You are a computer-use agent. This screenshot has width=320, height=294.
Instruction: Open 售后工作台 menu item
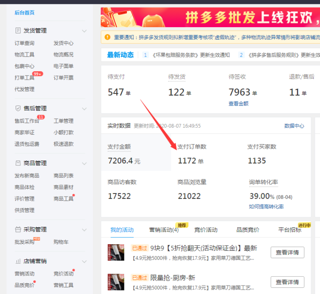click(x=27, y=121)
